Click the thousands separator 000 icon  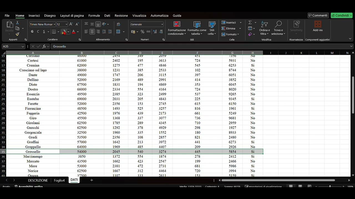pyautogui.click(x=148, y=32)
